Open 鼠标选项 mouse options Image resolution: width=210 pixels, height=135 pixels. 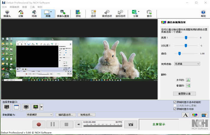tap(121, 13)
